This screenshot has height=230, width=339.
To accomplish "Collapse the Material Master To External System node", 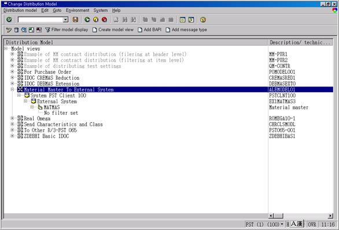I will point(12,89).
